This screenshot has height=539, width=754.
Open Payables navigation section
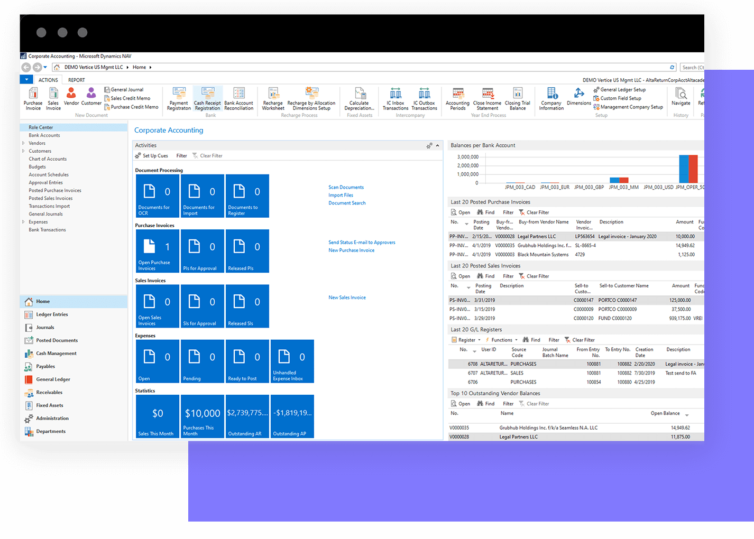pos(73,366)
